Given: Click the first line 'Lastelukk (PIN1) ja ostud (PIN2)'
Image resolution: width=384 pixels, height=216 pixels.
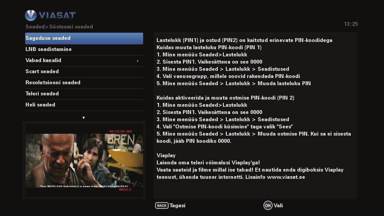Looking at the screenshot, I should [x=244, y=40].
